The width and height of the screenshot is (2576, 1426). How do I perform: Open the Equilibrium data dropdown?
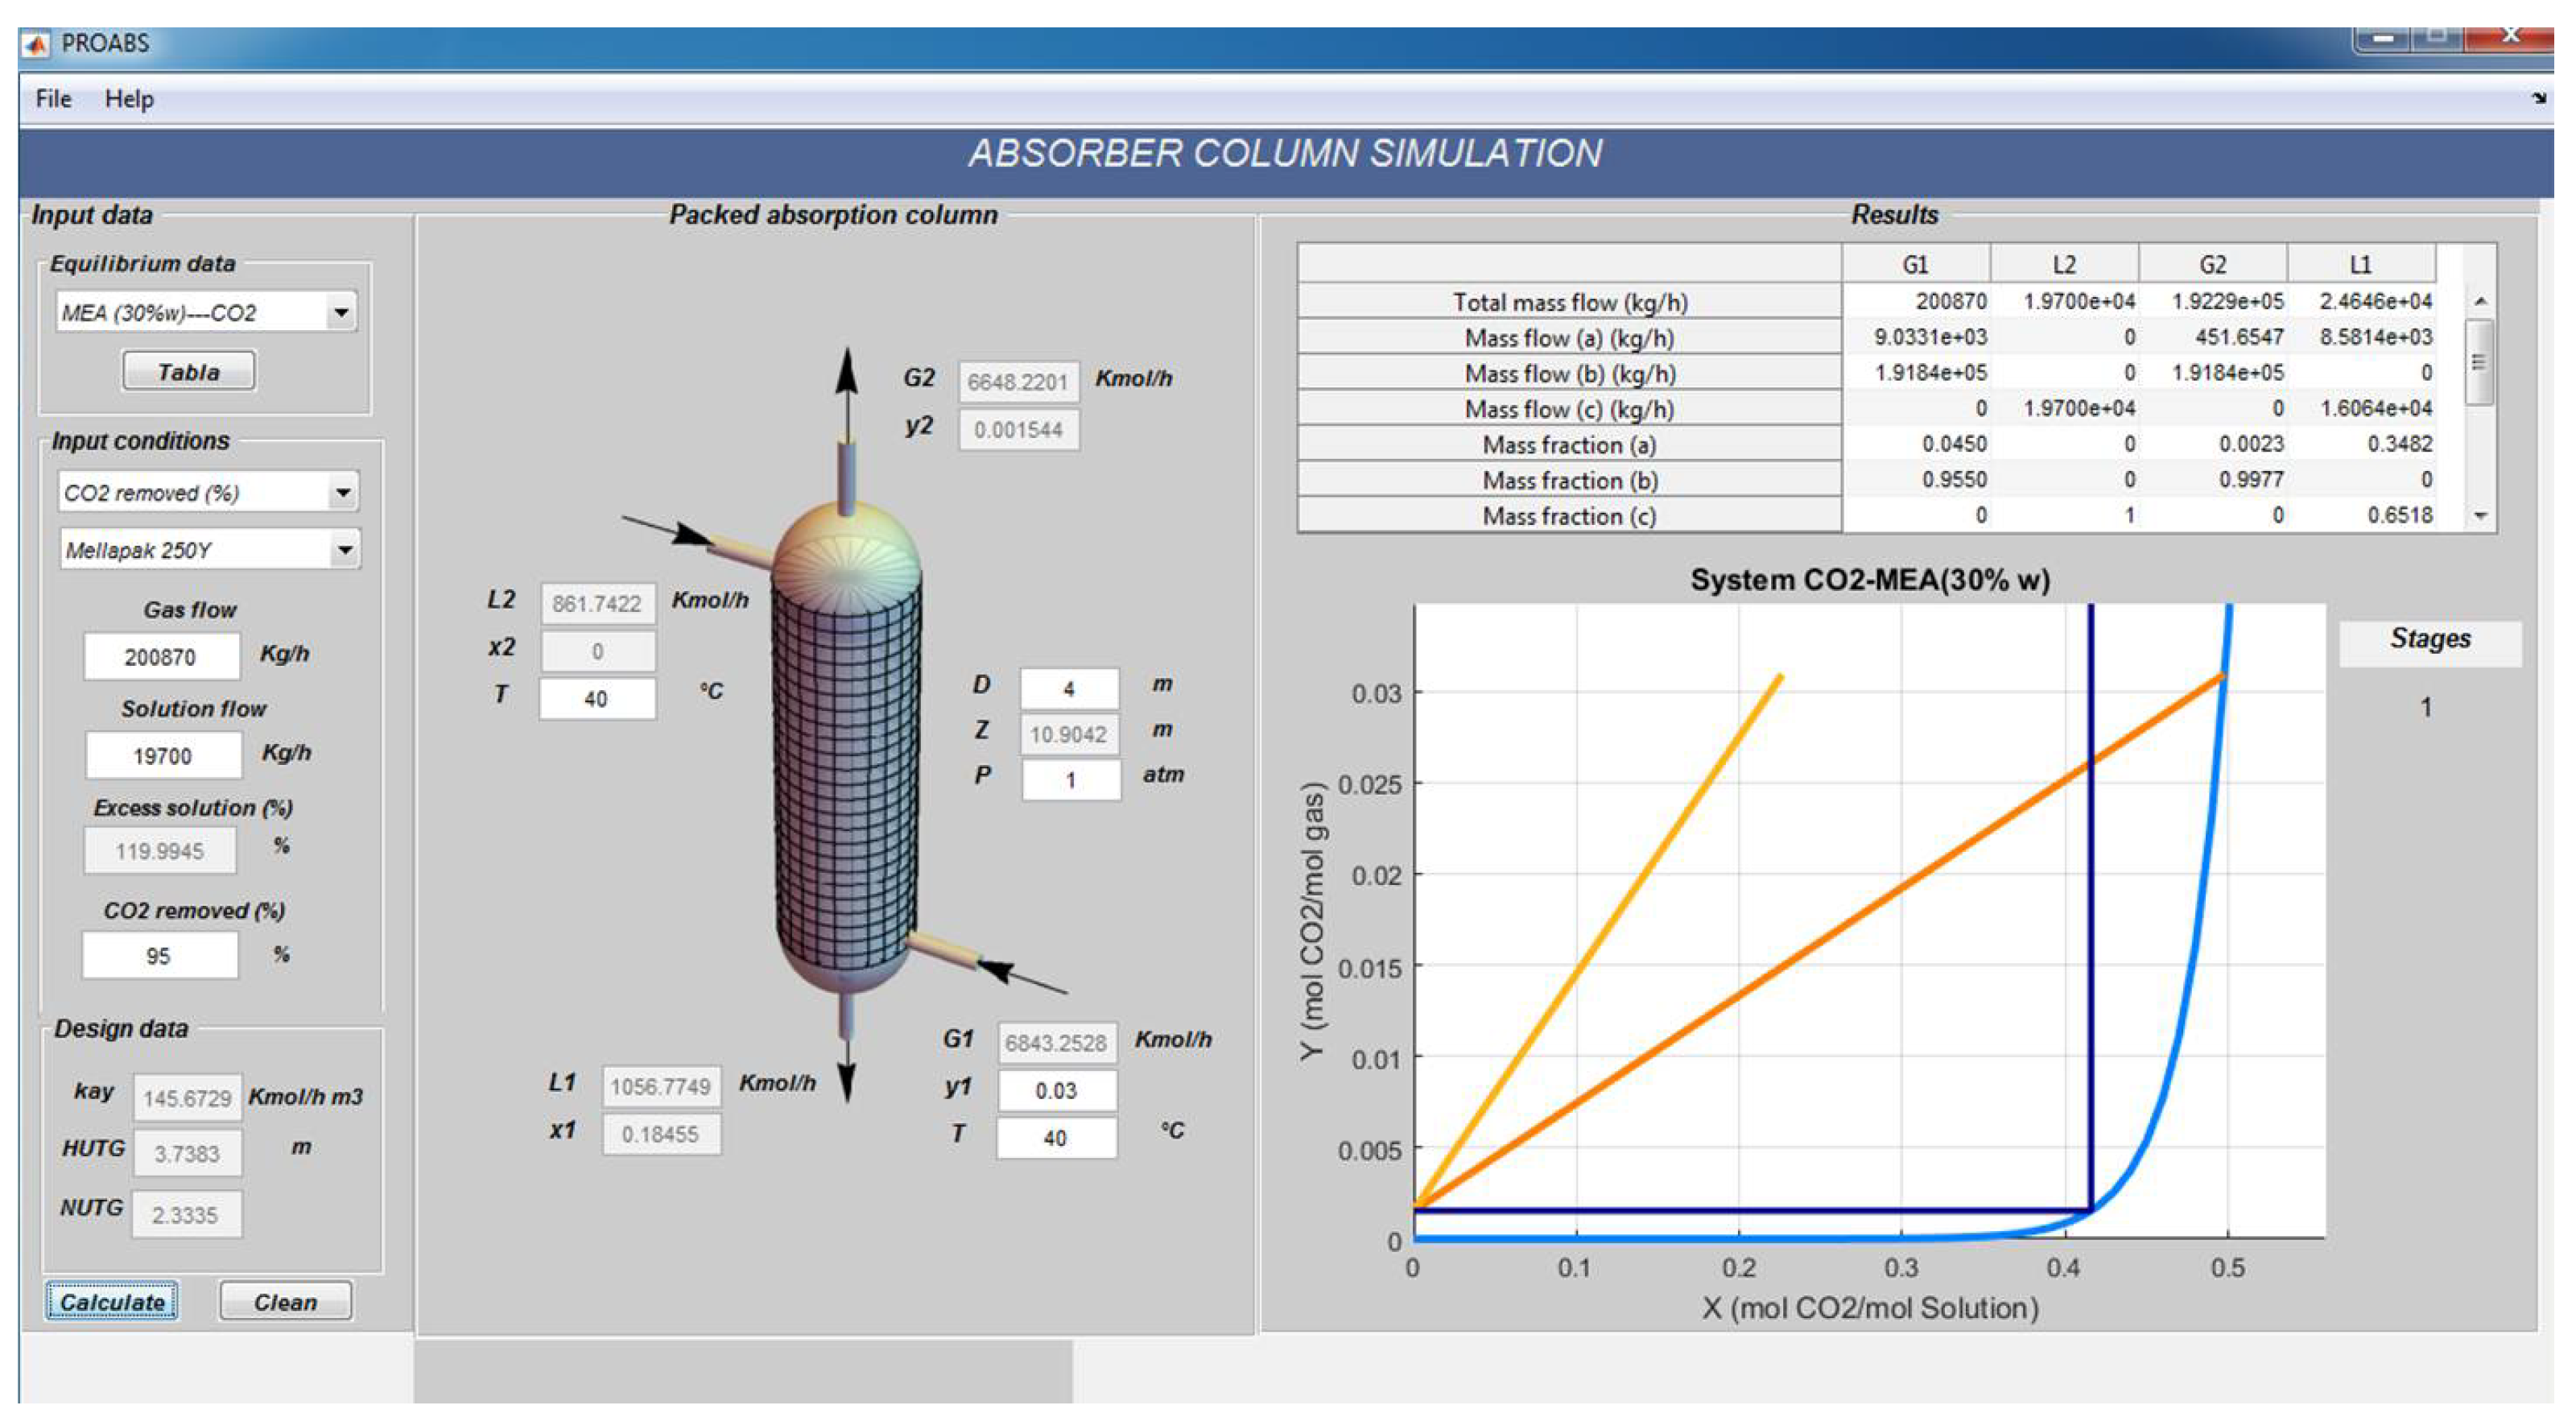point(341,313)
